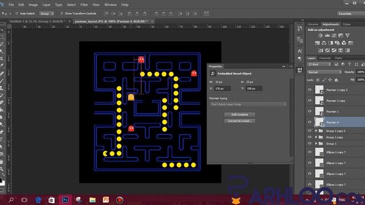Expand the Group 1 copy folder
This screenshot has width=365, height=205.
point(316,137)
